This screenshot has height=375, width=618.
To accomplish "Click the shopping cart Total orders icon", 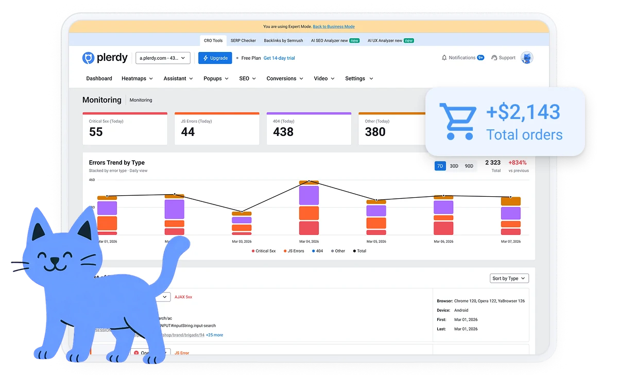I will pos(456,122).
